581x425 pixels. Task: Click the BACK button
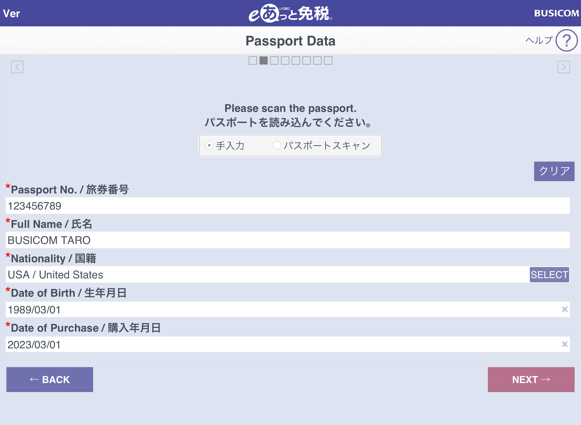point(50,380)
